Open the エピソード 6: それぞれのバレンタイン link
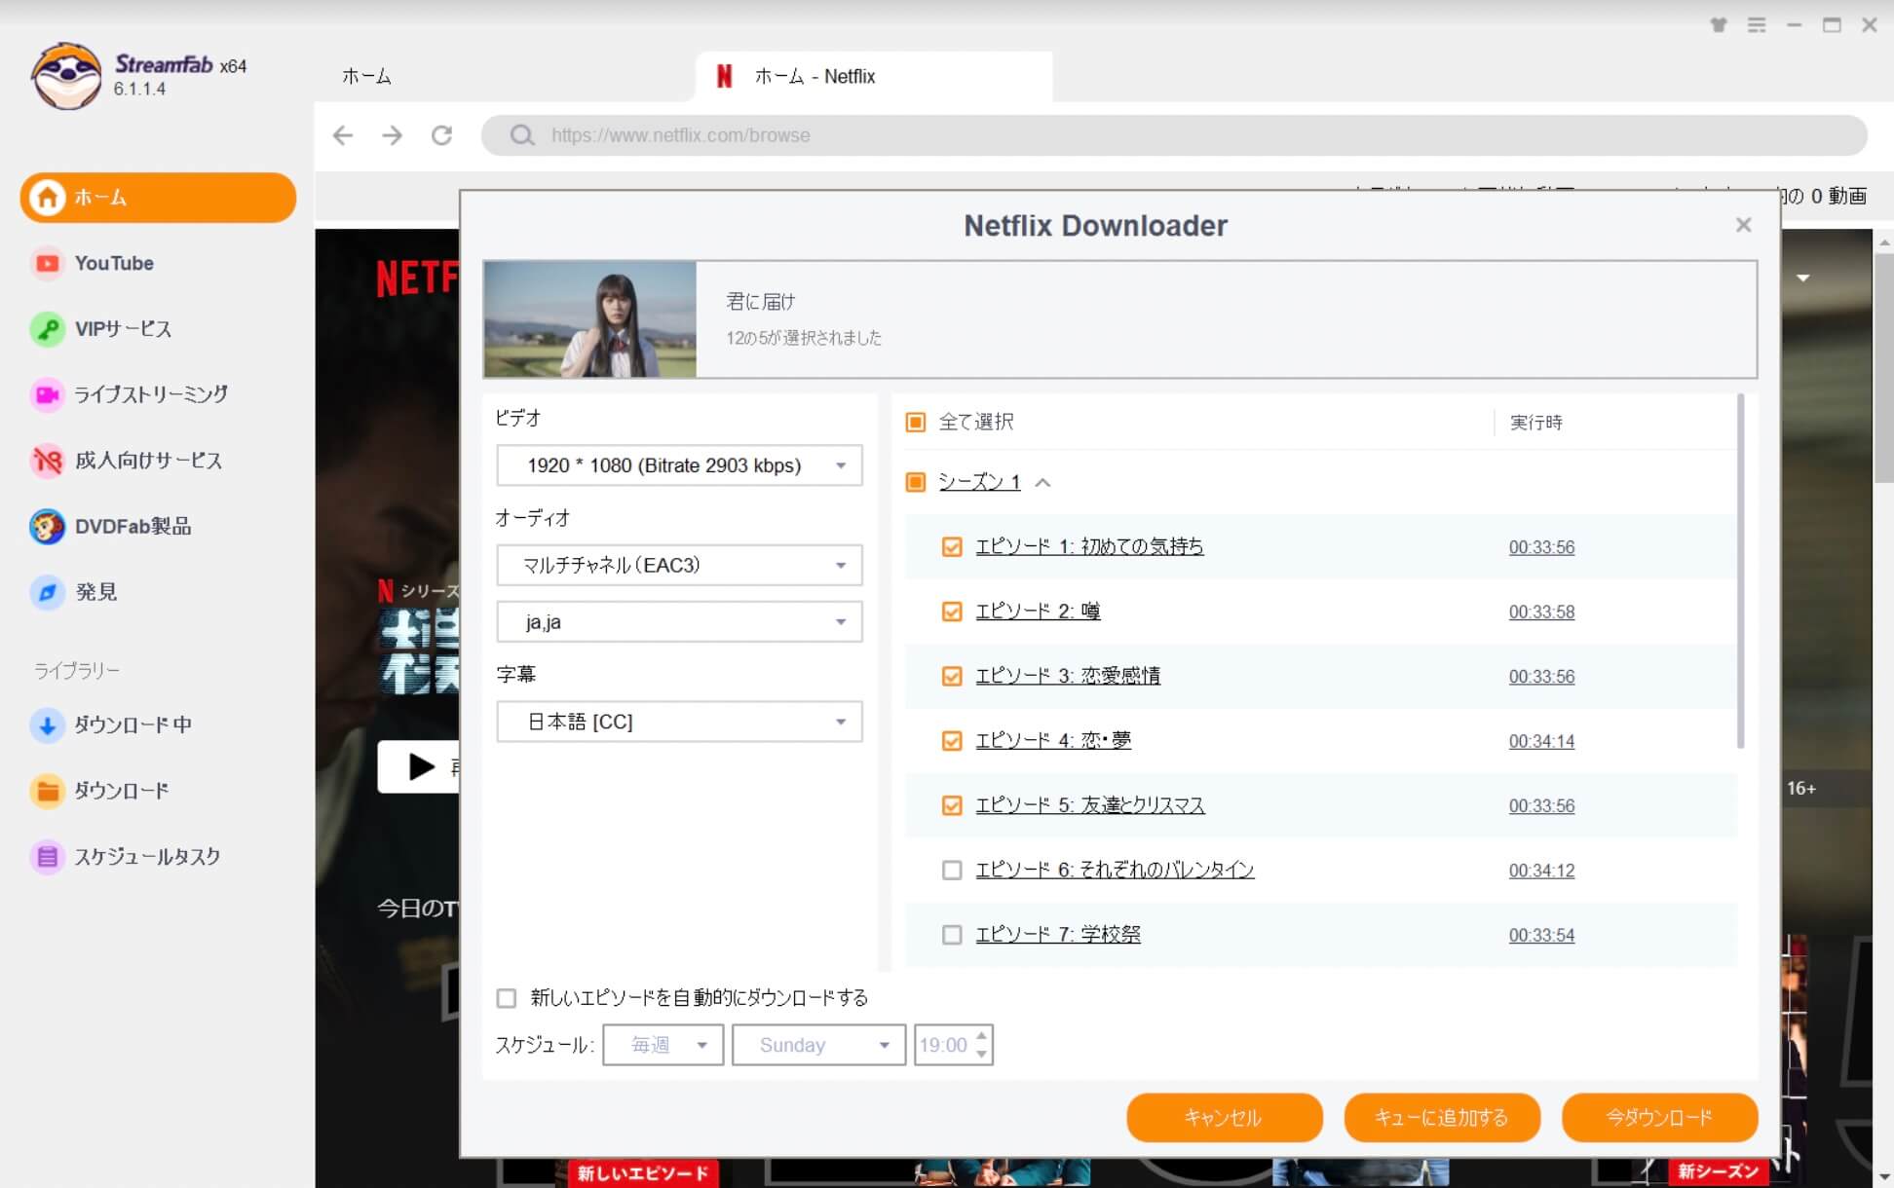This screenshot has width=1894, height=1188. pos(1115,871)
